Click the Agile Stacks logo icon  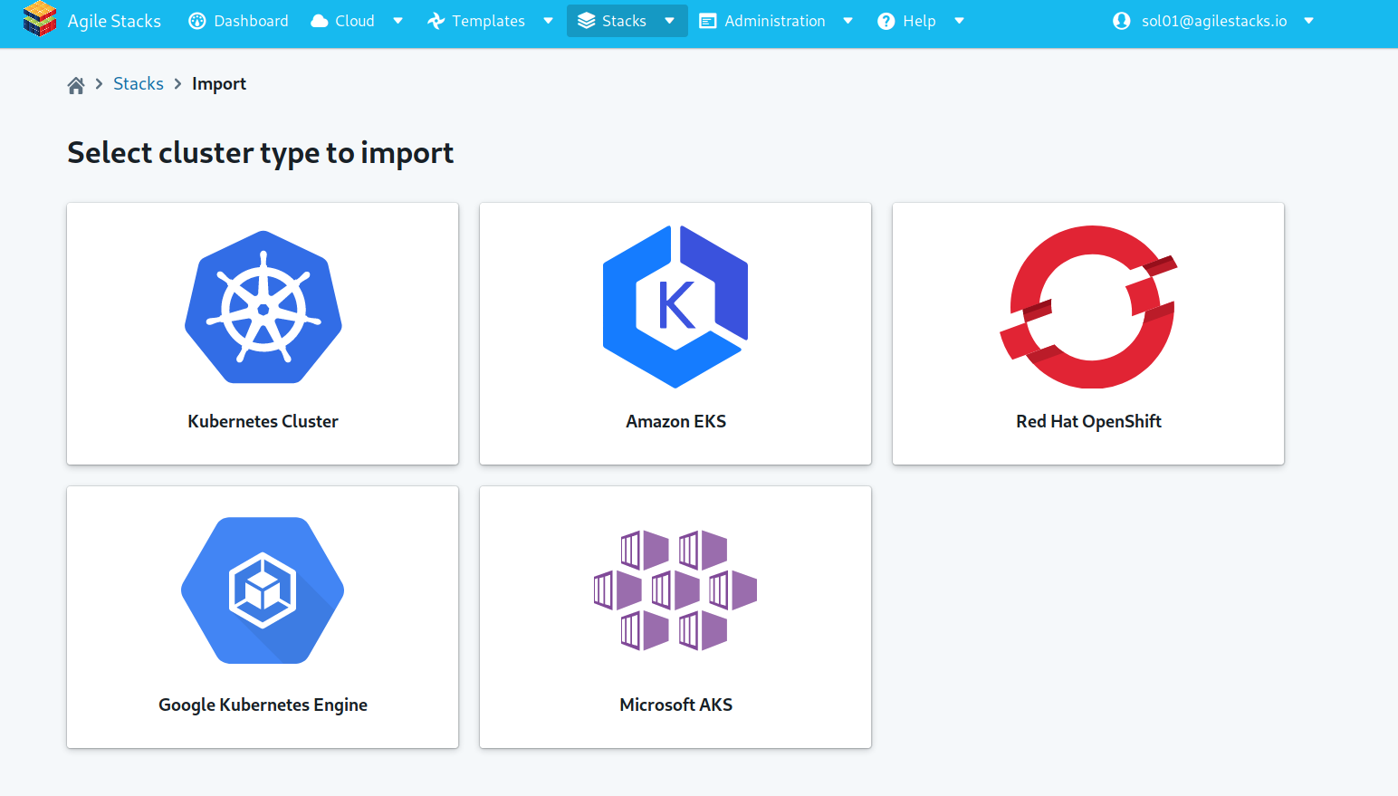[x=40, y=20]
